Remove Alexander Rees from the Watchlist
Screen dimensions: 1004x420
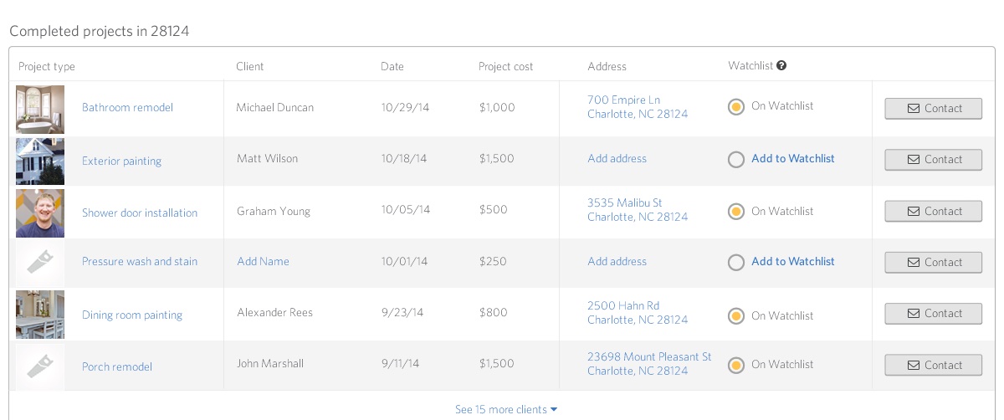click(736, 316)
